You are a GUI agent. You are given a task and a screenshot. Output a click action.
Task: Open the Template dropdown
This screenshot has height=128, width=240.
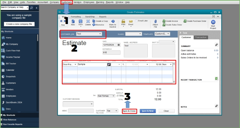click(x=168, y=34)
